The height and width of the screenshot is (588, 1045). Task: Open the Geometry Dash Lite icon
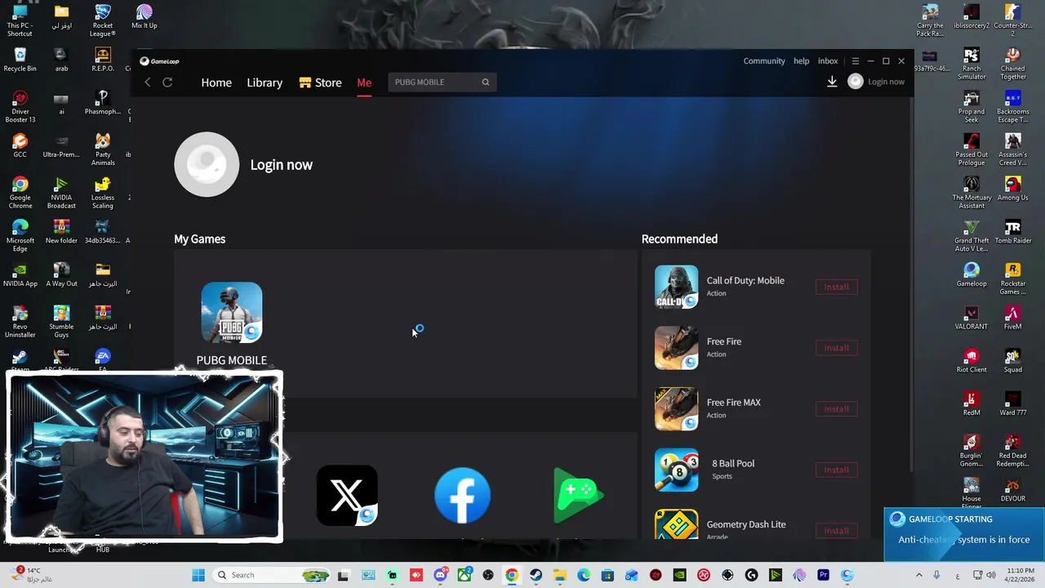pos(676,524)
